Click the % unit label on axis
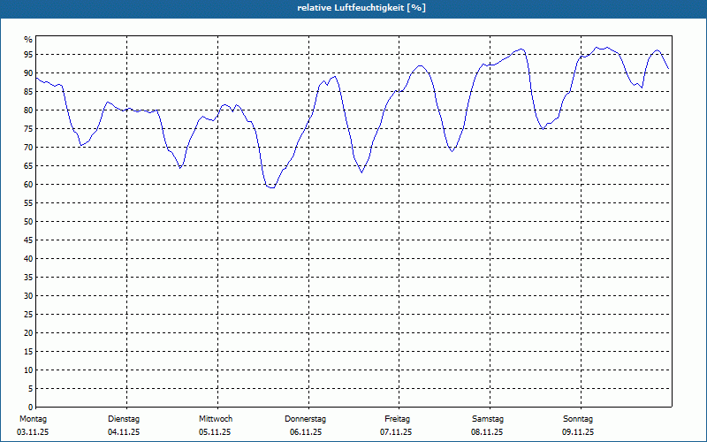707x442 pixels. pyautogui.click(x=28, y=40)
